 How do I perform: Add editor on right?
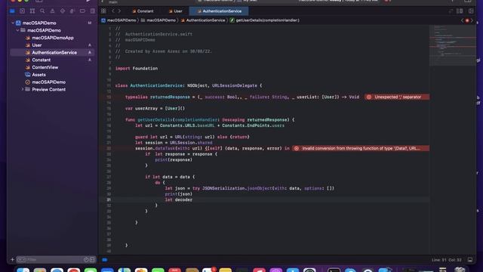click(471, 11)
